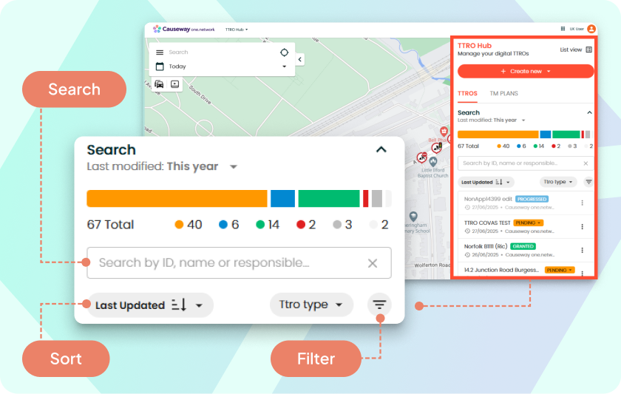The width and height of the screenshot is (621, 394).
Task: Click the List view icon in TTRO Hub
Action: click(589, 50)
